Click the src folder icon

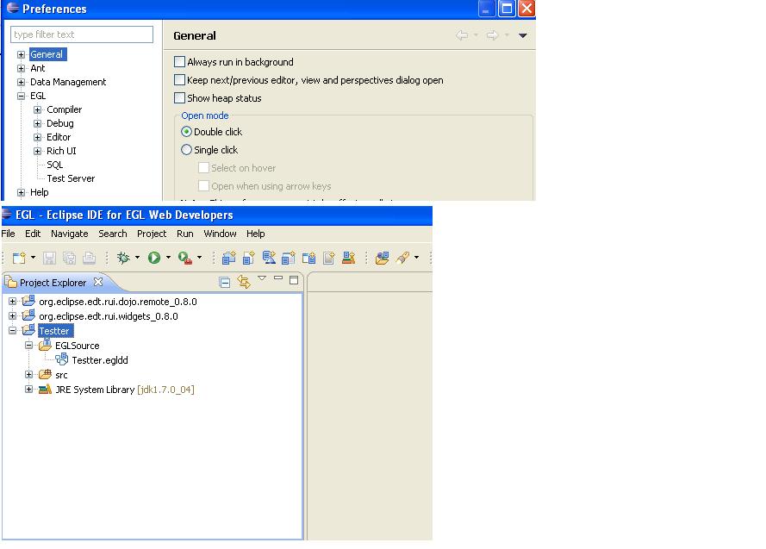coord(45,375)
